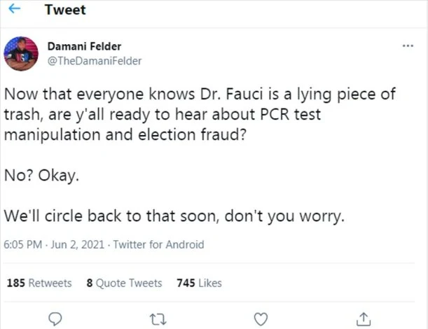View the 185 Retweets list
428x329 pixels.
click(39, 283)
